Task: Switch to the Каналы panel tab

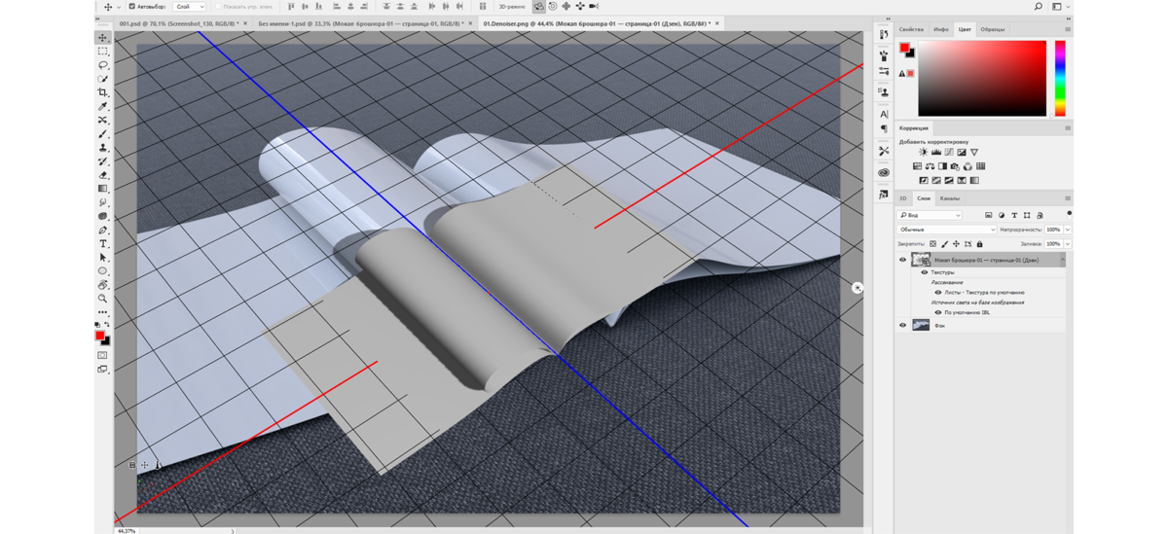Action: (950, 198)
